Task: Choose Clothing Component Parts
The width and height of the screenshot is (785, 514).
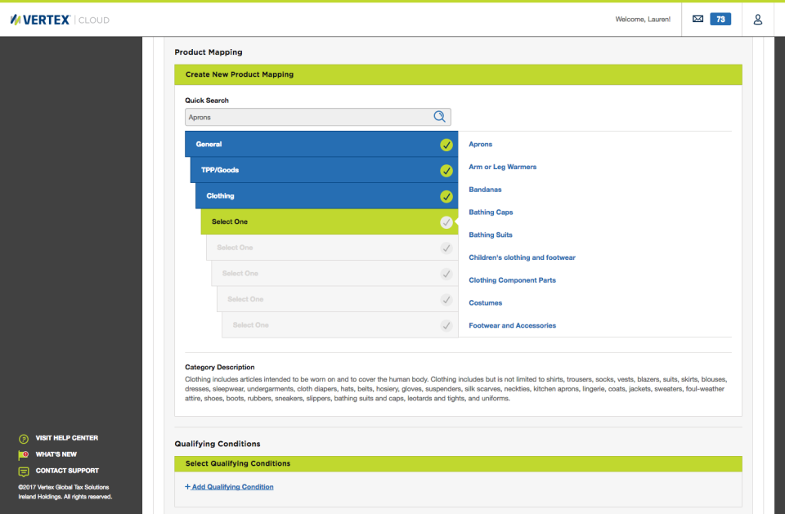Action: point(512,280)
